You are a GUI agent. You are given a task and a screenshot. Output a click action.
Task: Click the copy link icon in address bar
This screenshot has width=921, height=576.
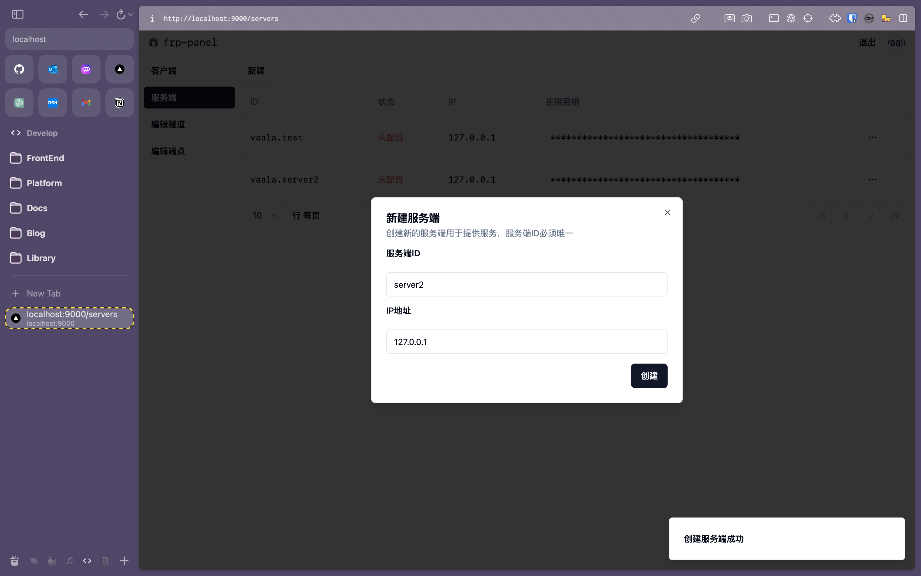[695, 18]
